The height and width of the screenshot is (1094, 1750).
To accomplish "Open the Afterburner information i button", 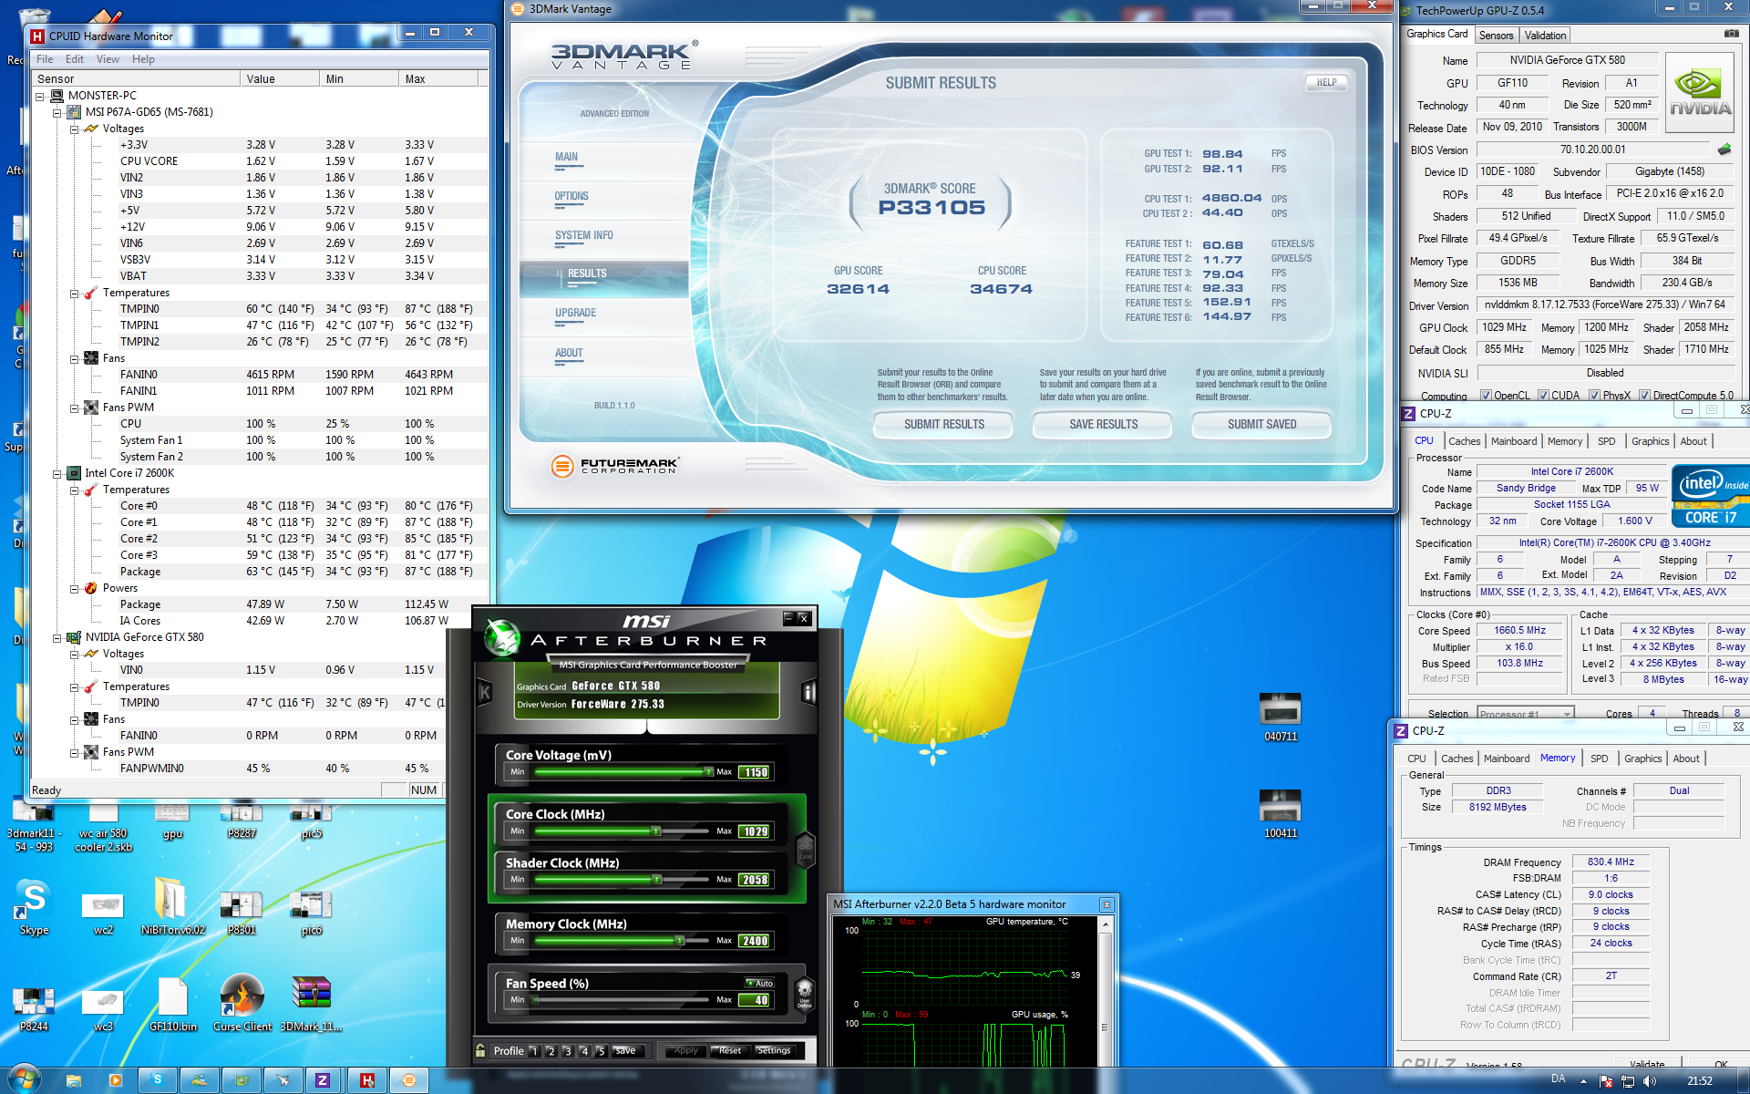I will click(x=808, y=693).
